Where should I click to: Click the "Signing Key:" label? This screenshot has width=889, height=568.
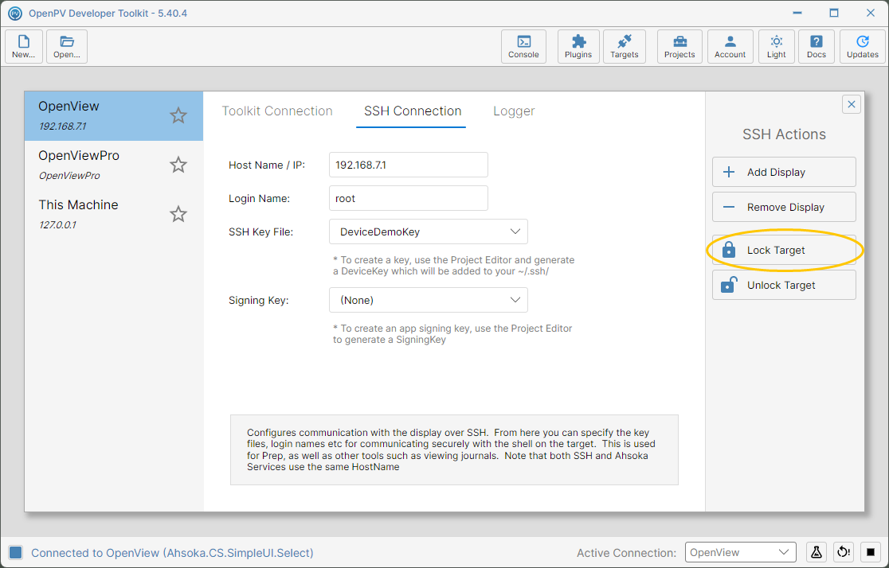pyautogui.click(x=259, y=300)
